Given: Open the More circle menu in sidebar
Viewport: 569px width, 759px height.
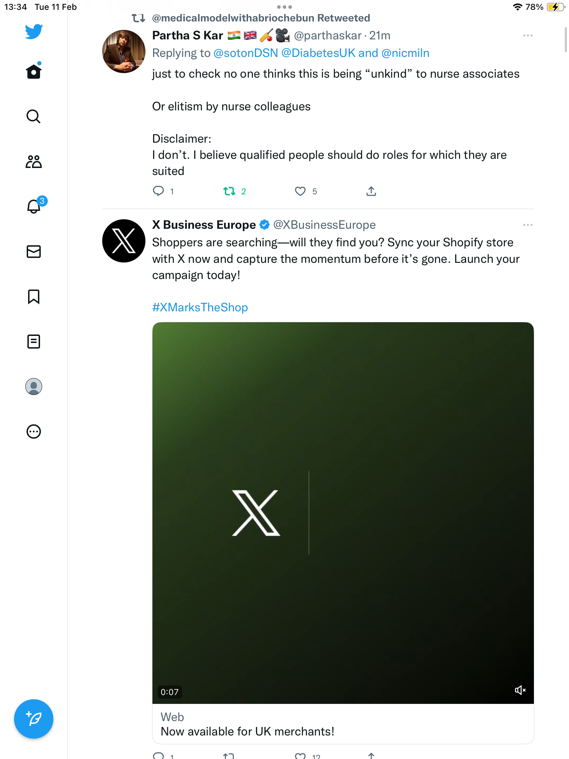Looking at the screenshot, I should click(x=34, y=432).
